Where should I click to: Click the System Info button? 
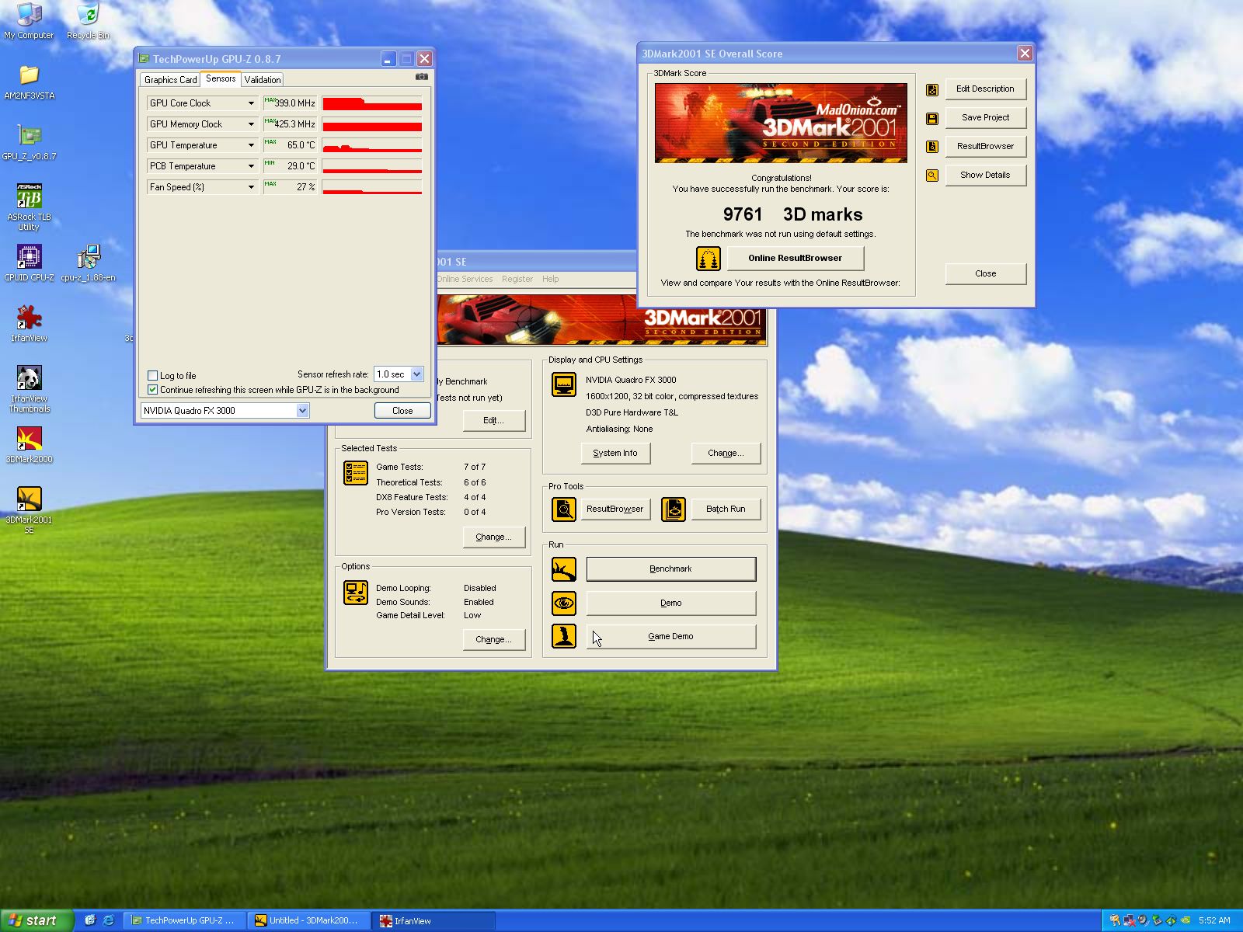(x=615, y=454)
